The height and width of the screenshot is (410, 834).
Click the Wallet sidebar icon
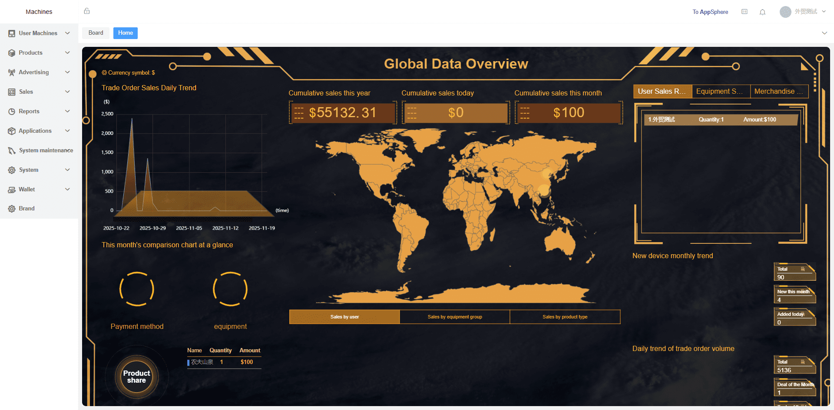click(12, 190)
